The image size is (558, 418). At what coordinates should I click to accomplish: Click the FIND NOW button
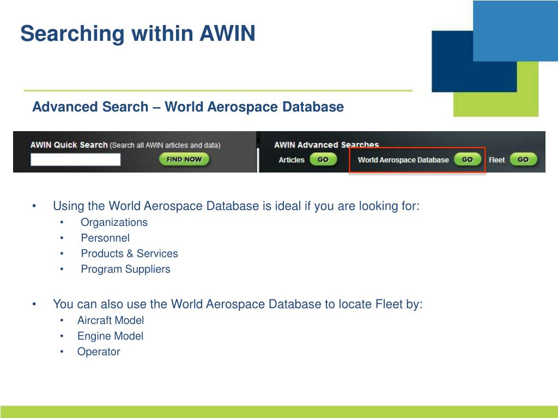184,159
